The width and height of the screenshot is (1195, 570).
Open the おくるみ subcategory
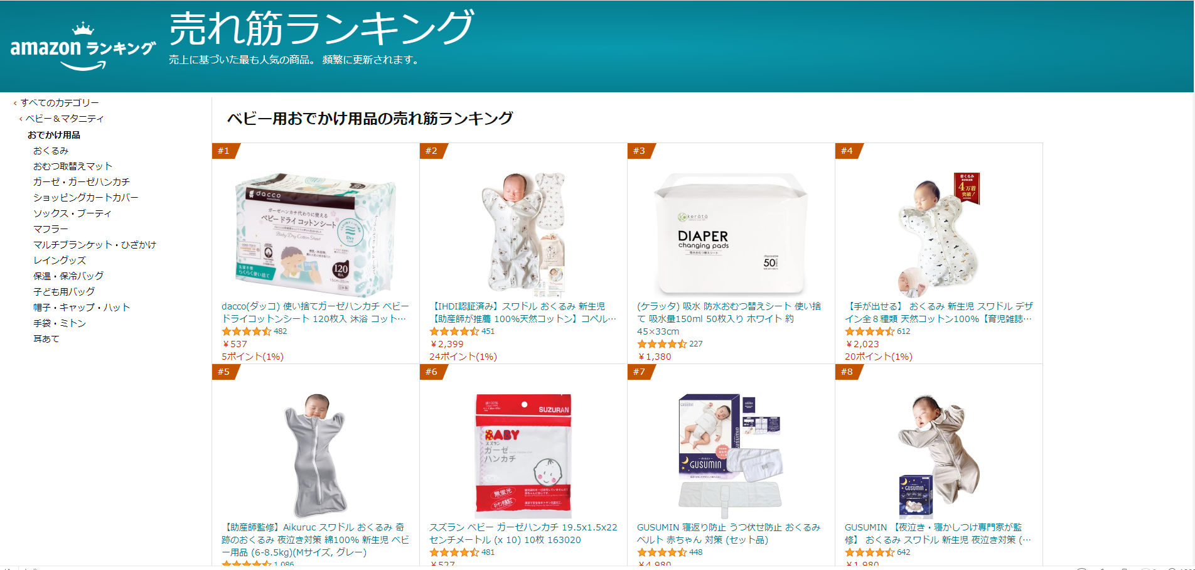coord(51,151)
